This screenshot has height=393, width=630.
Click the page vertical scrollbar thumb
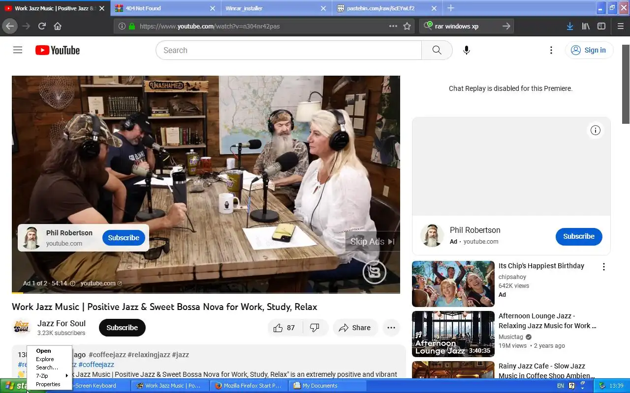pyautogui.click(x=626, y=84)
